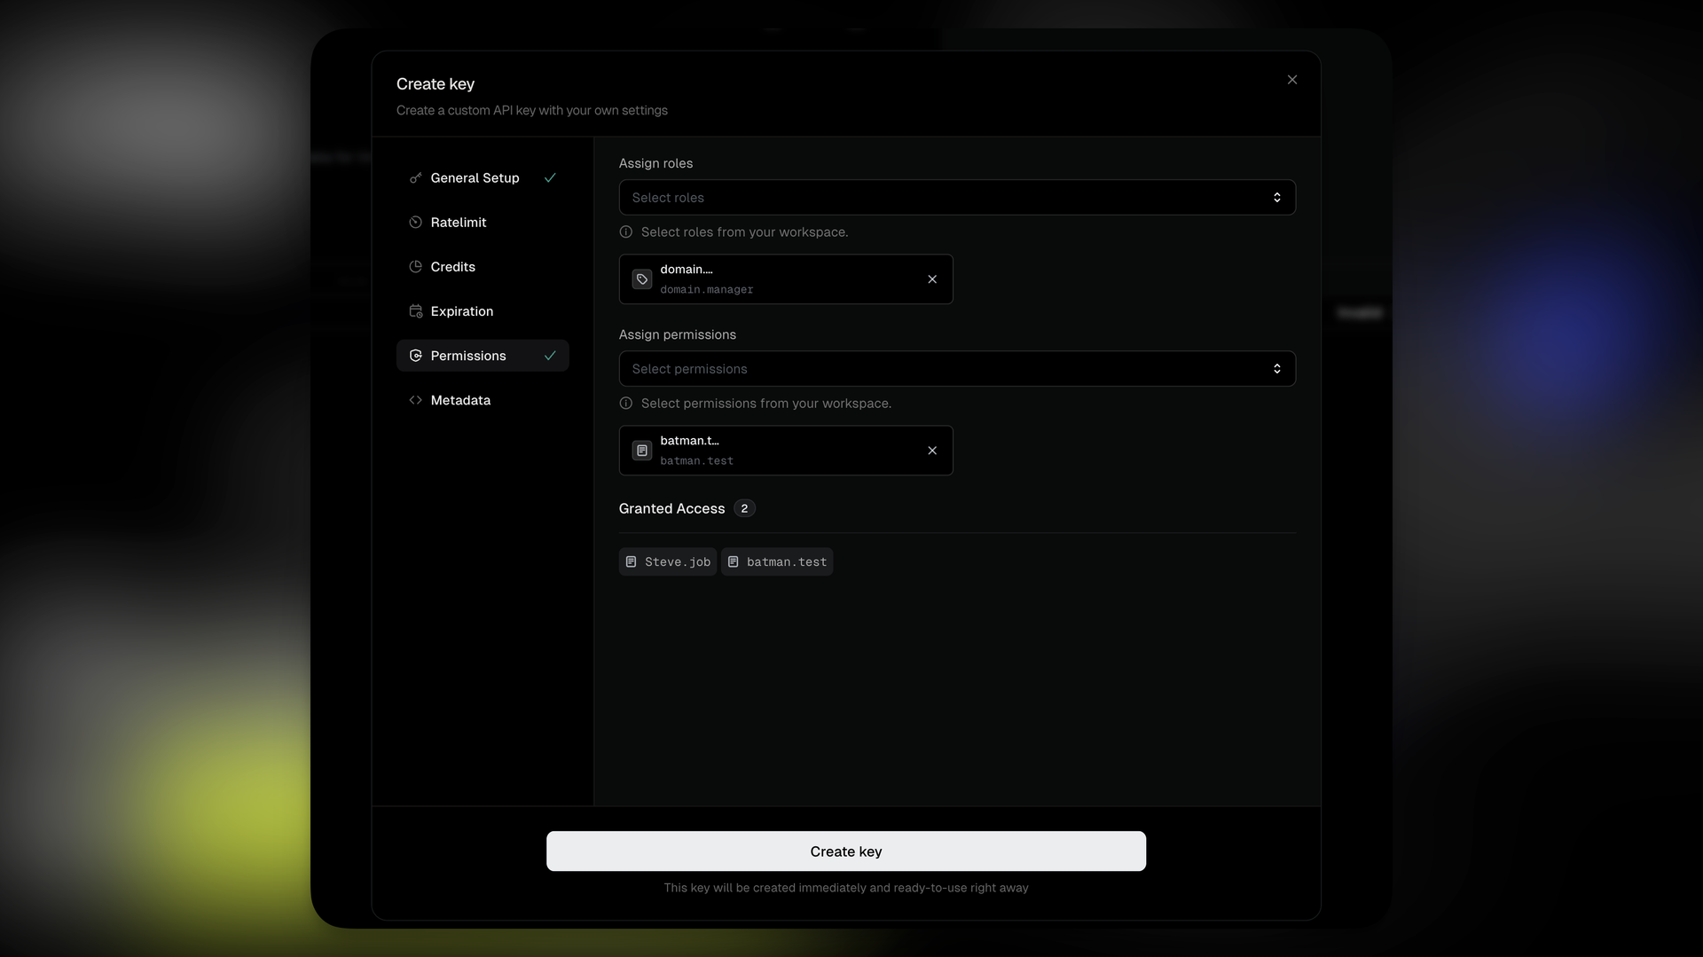The image size is (1703, 957).
Task: Open the General Setup section
Action: tap(483, 178)
